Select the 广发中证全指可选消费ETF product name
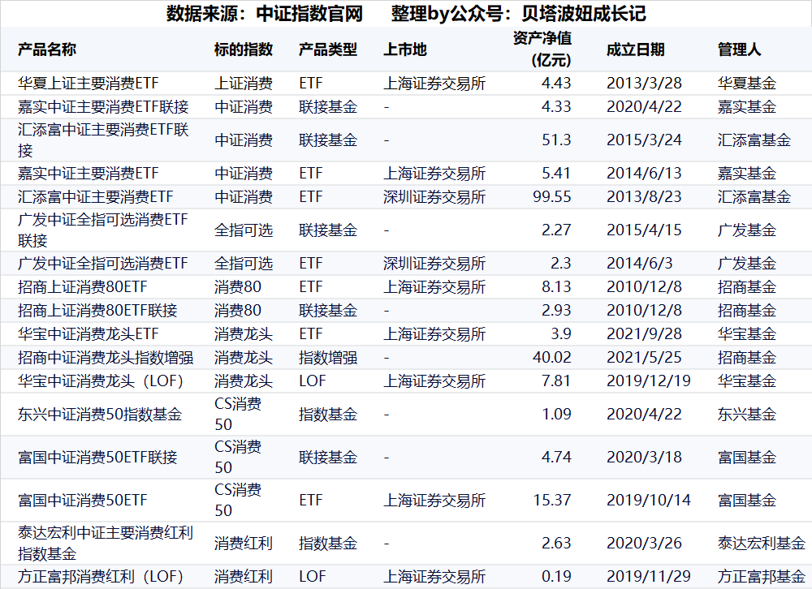The image size is (812, 589). (x=102, y=263)
